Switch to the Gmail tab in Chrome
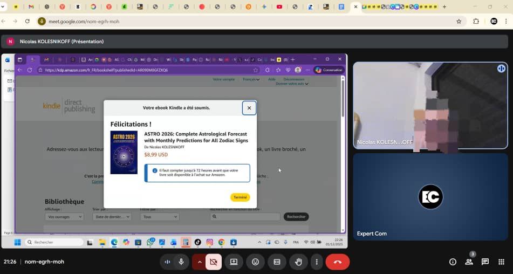513x274 pixels. (x=31, y=7)
